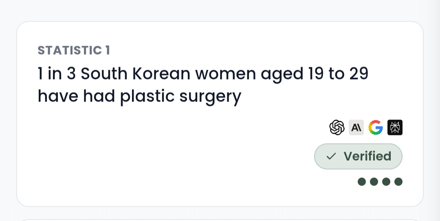Click the OpenAI knot logo icon

tap(337, 128)
